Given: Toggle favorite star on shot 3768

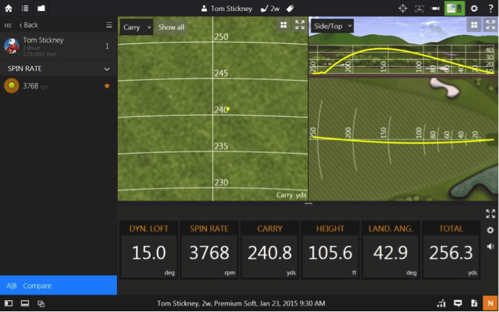Looking at the screenshot, I should [107, 86].
